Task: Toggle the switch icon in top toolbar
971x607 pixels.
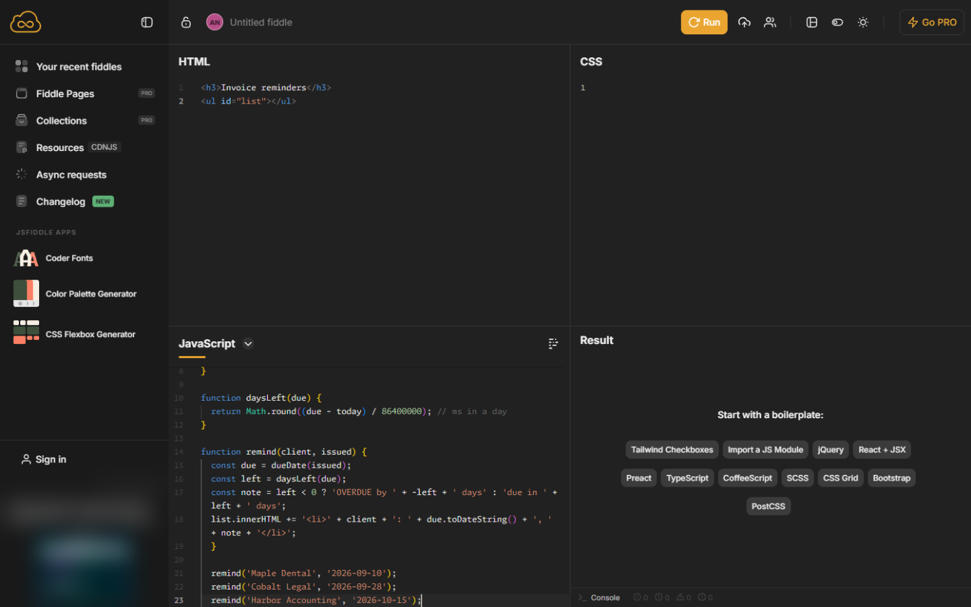Action: coord(837,22)
